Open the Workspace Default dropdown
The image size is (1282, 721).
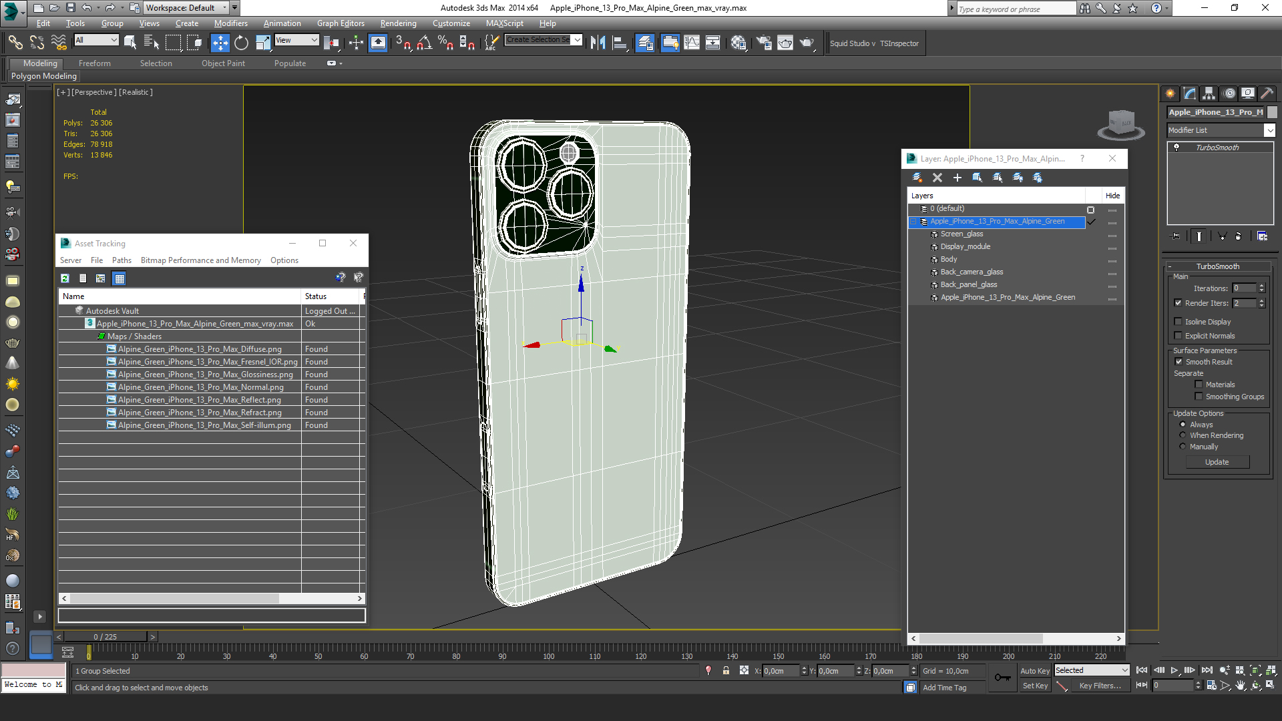186,8
